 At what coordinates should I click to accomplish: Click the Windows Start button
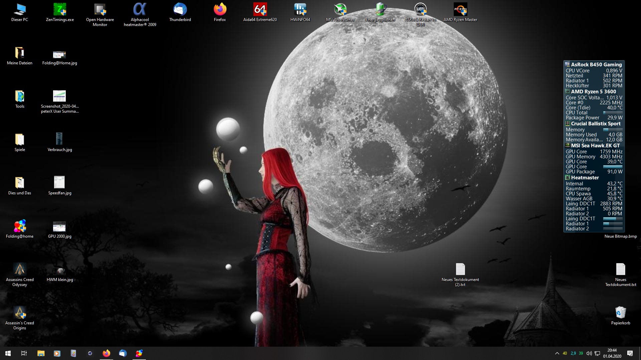8,353
